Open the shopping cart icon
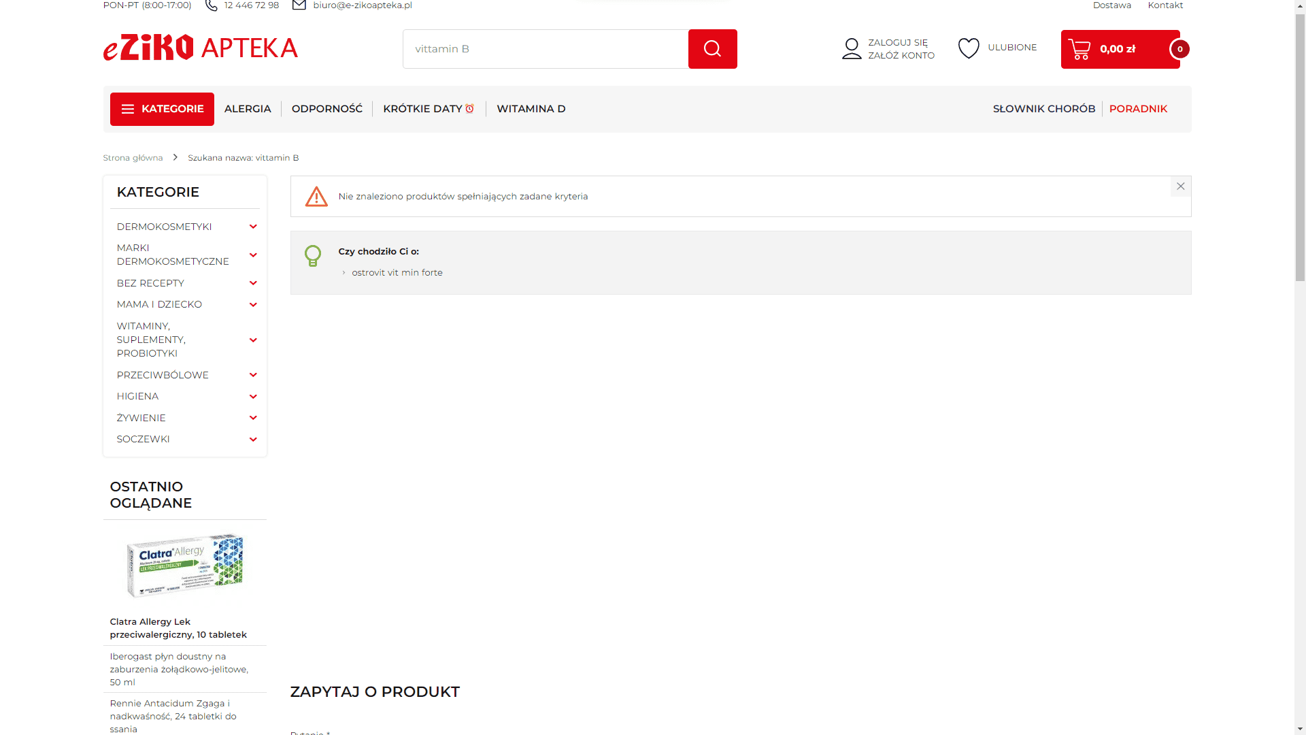This screenshot has height=735, width=1306. tap(1079, 49)
